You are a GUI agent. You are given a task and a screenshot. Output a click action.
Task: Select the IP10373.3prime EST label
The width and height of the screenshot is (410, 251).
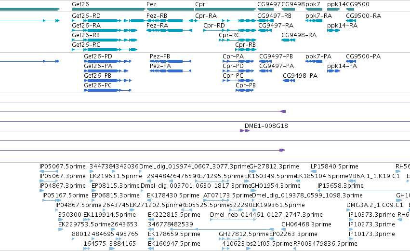point(372,215)
